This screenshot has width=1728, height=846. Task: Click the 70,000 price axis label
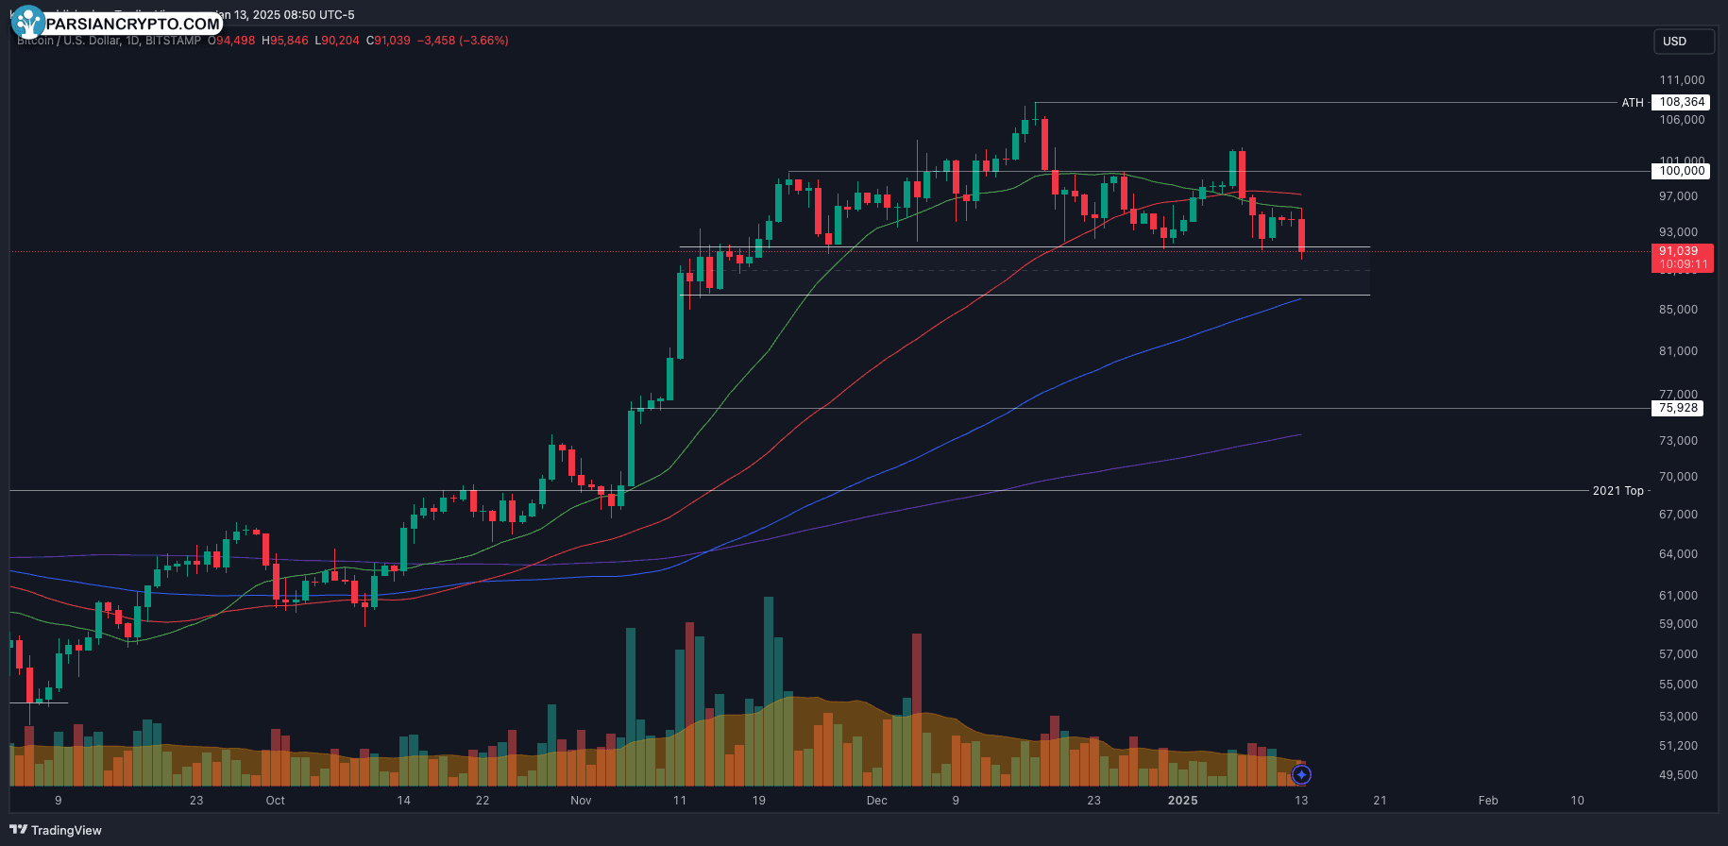tap(1679, 477)
